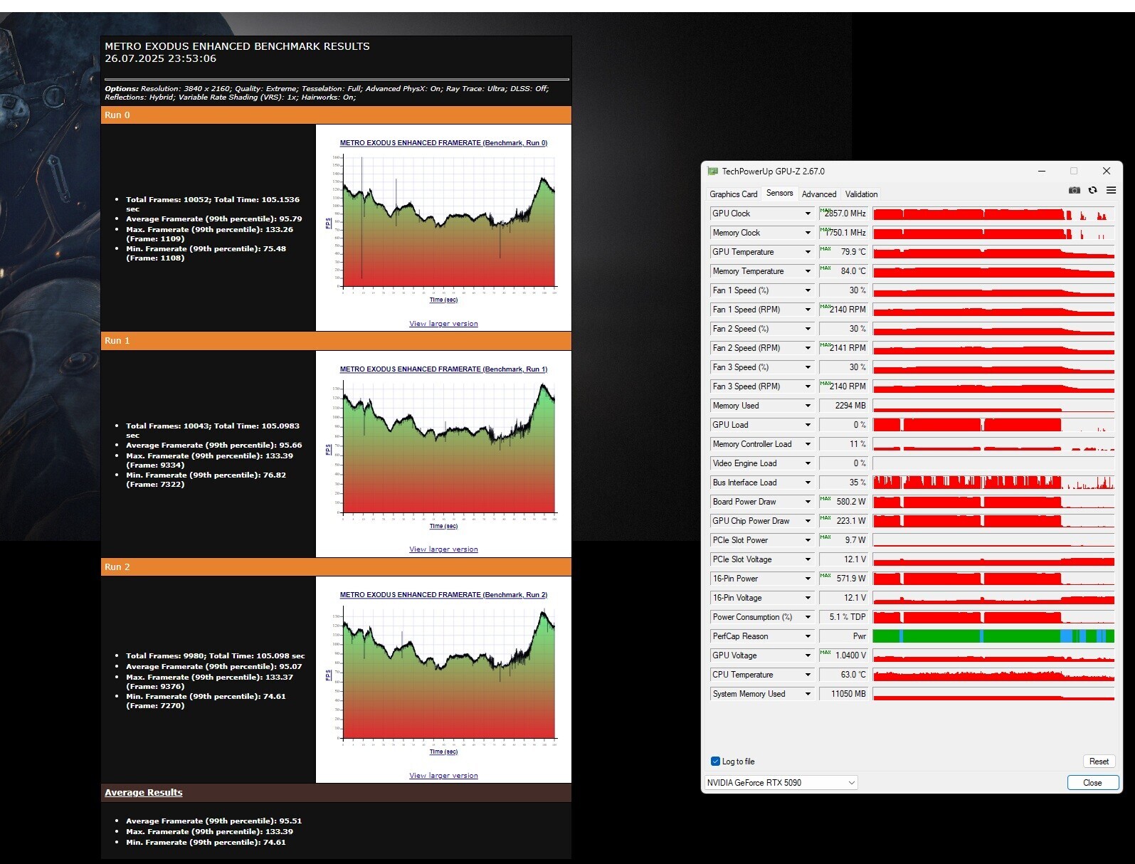
Task: Click the PerfCap Reason colored bar graph
Action: tap(993, 636)
